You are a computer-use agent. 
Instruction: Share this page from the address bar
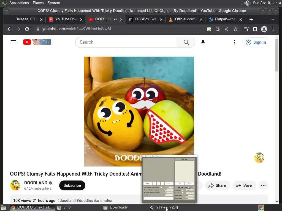(227, 29)
